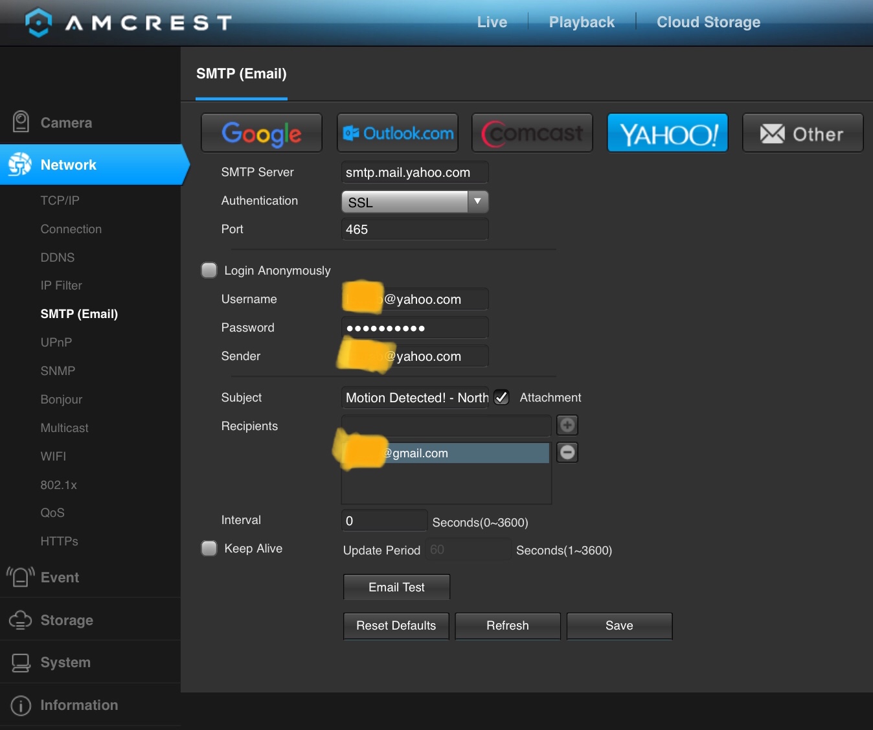Collapse the Network section label
The image size is (873, 730).
(69, 165)
